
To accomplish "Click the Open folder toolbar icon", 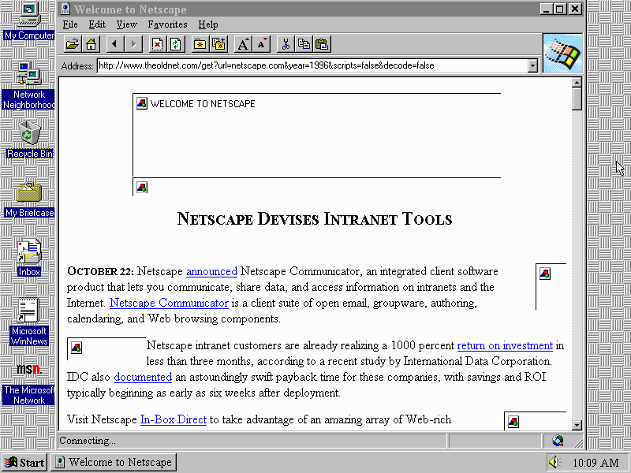I will (72, 44).
